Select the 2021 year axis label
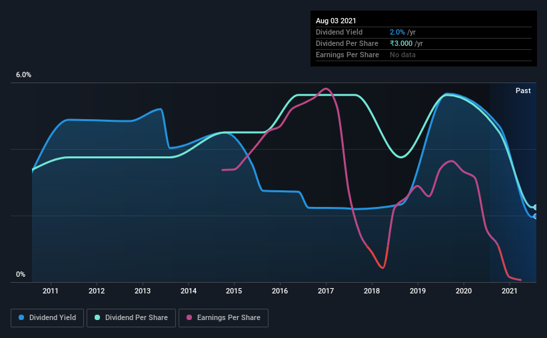This screenshot has height=338, width=547. point(509,291)
